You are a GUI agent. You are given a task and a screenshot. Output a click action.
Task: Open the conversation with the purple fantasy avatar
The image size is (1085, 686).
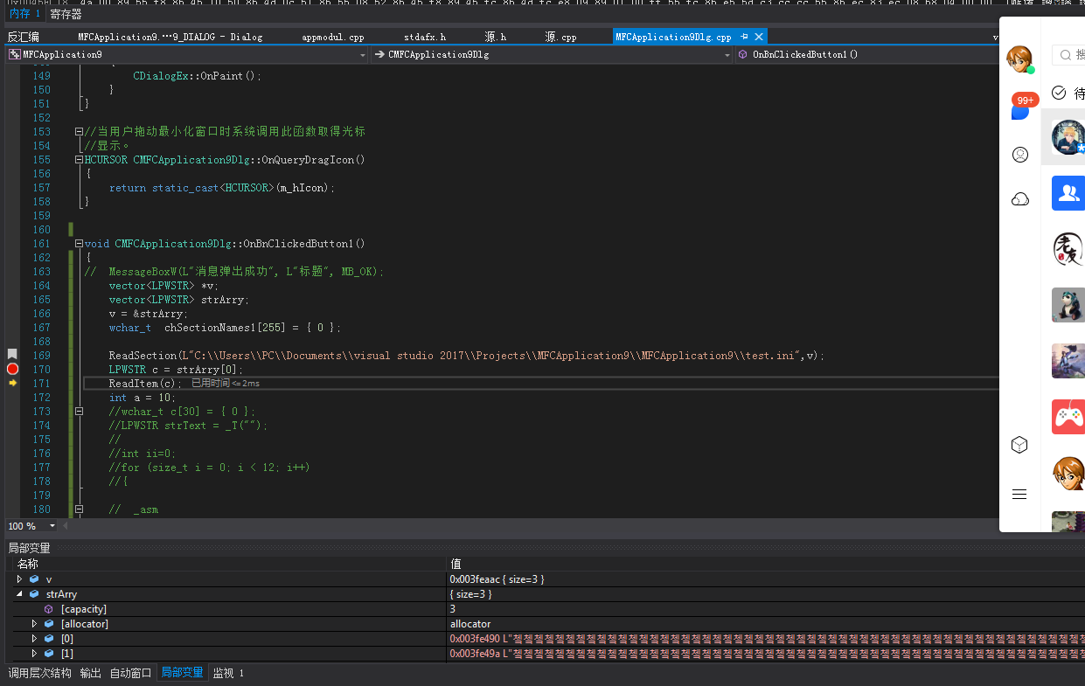[1068, 361]
